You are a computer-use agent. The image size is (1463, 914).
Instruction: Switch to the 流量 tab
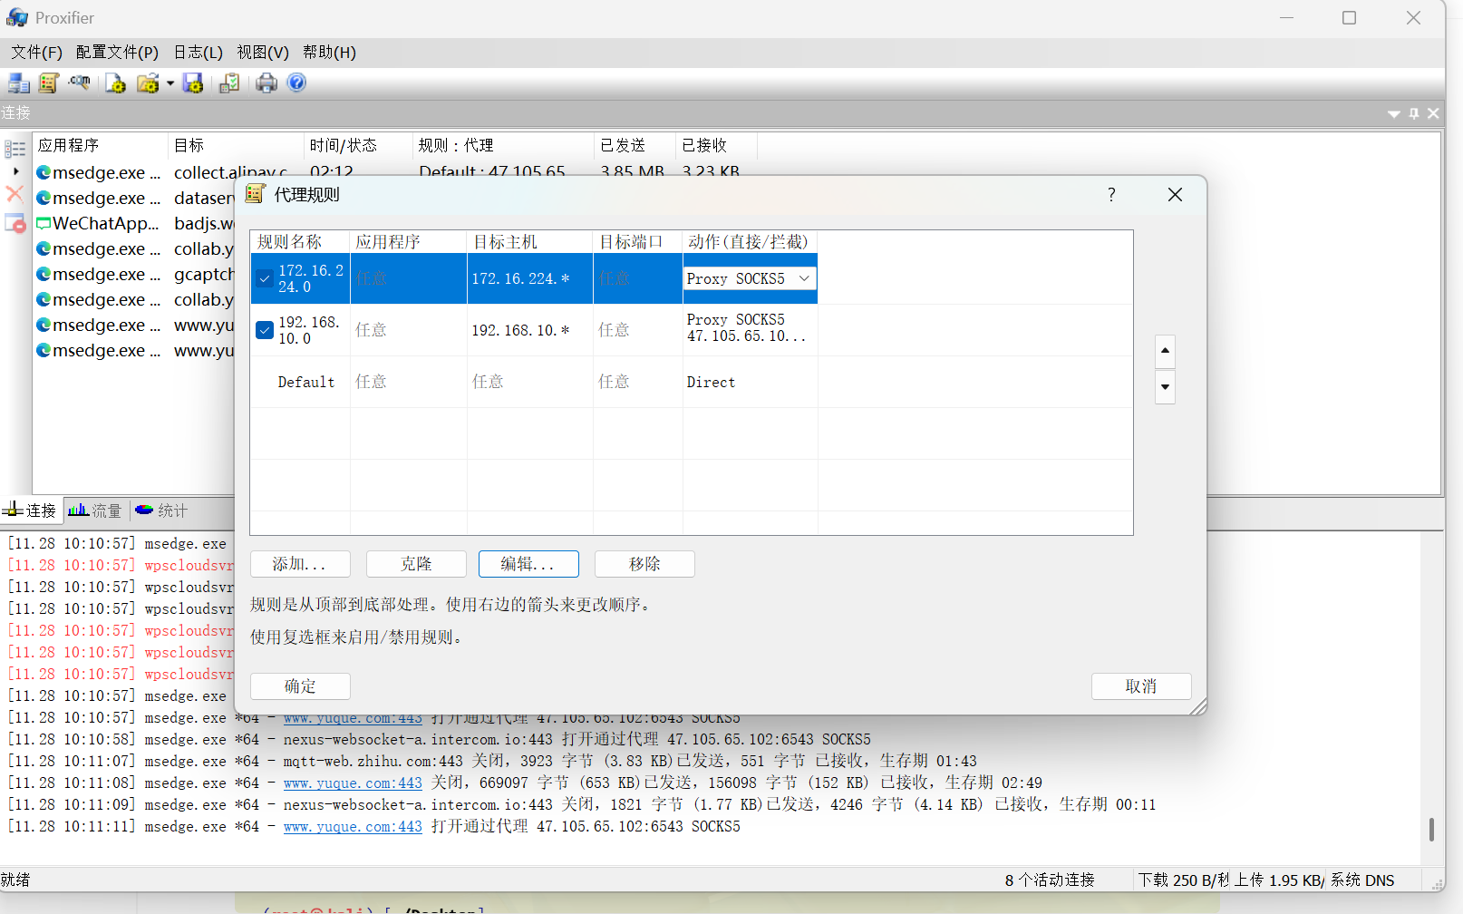pyautogui.click(x=95, y=510)
